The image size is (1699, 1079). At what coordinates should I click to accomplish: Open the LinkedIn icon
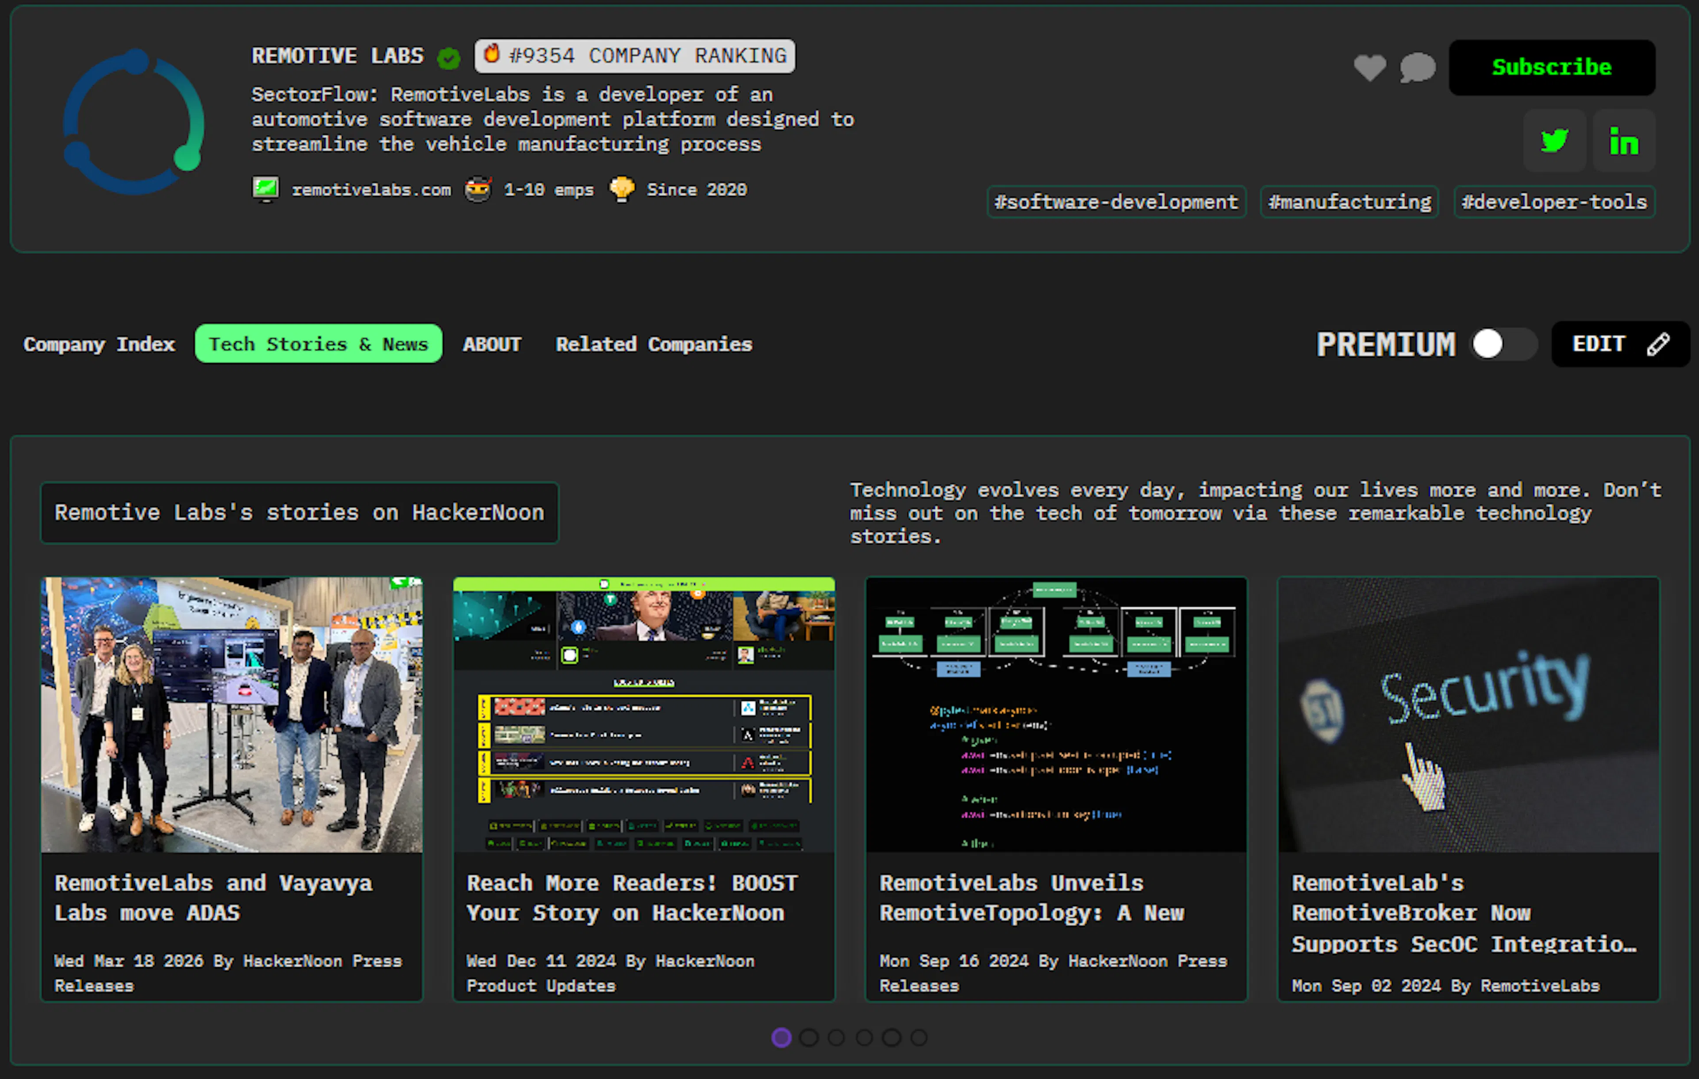tap(1623, 141)
